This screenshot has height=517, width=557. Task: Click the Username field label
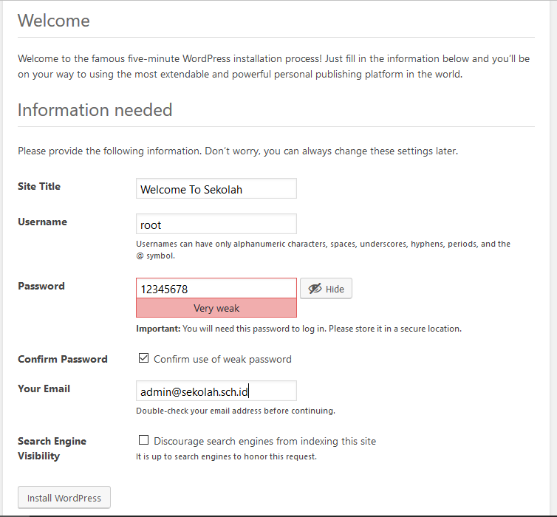(x=42, y=222)
